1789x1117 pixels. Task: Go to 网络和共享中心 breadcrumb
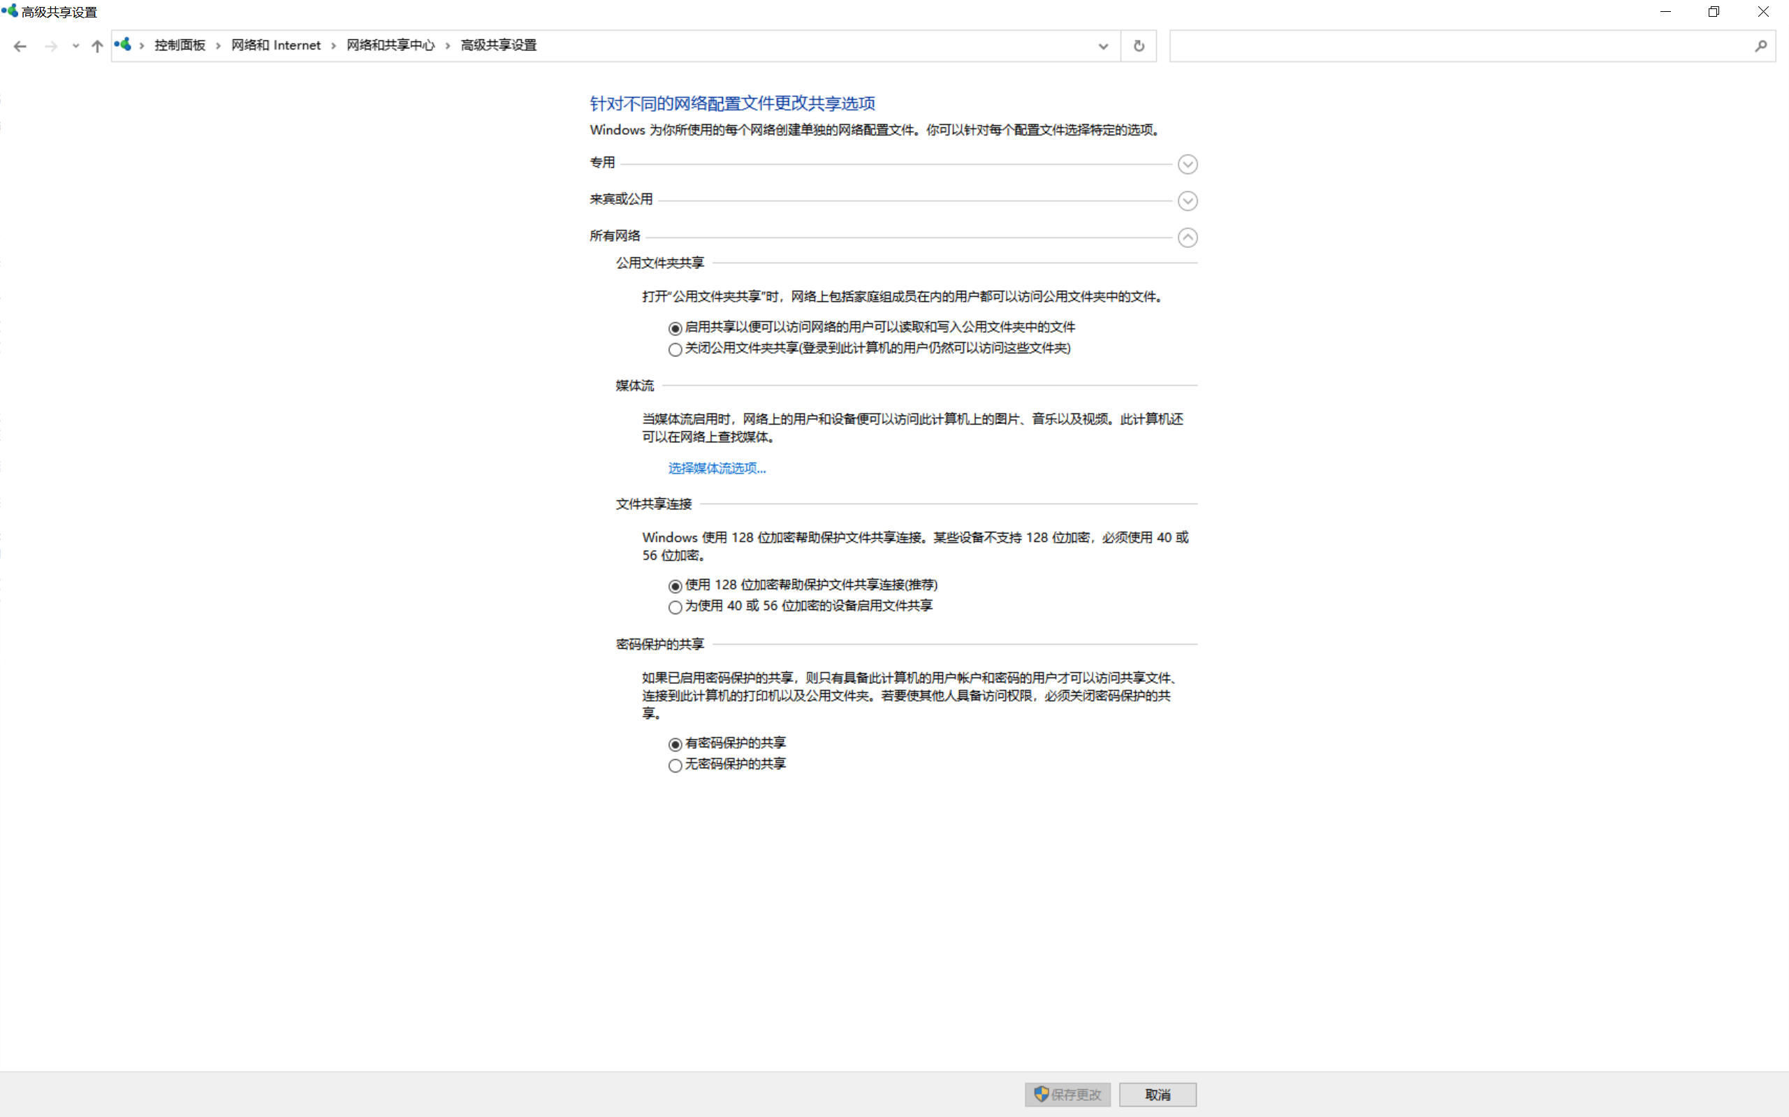tap(390, 45)
